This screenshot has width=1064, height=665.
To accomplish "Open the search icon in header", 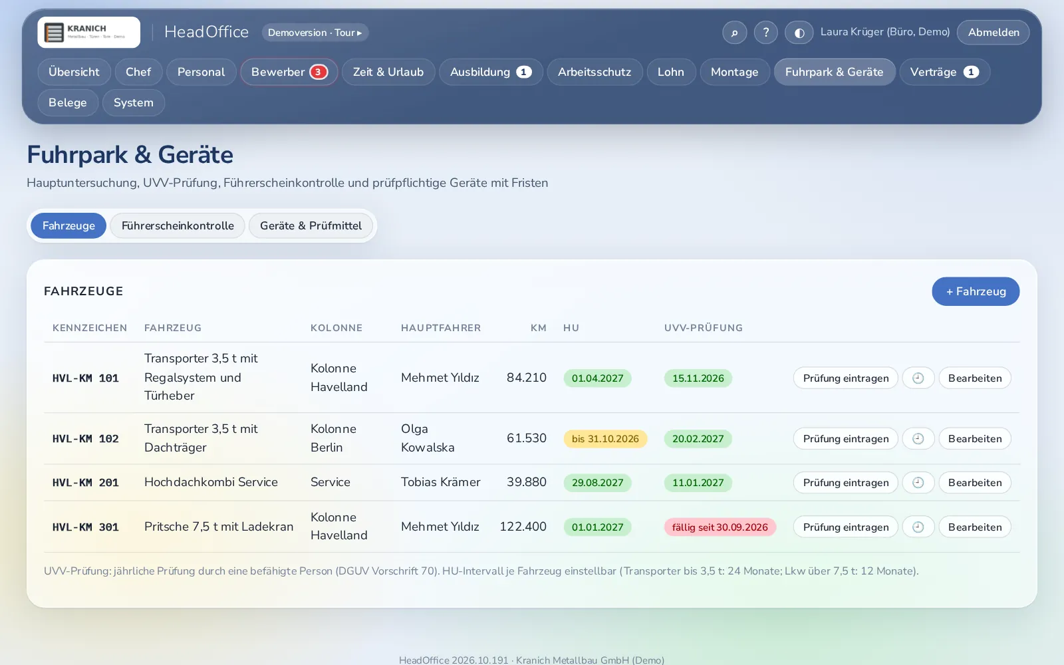I will point(734,32).
